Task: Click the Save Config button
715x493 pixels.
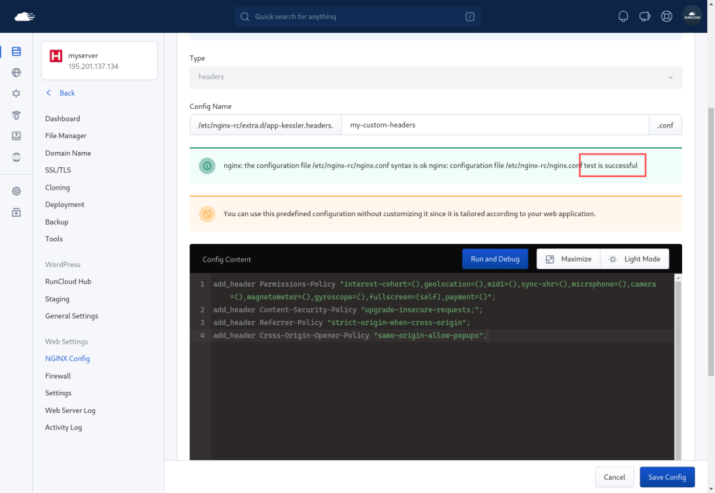Action: (x=667, y=477)
